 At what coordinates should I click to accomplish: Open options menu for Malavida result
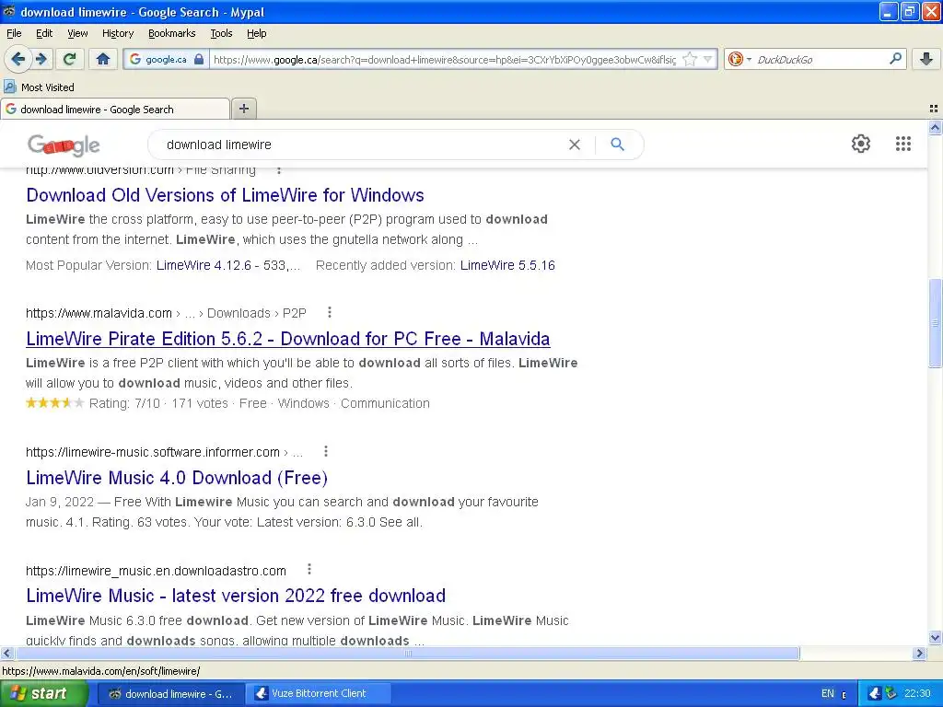(x=329, y=312)
